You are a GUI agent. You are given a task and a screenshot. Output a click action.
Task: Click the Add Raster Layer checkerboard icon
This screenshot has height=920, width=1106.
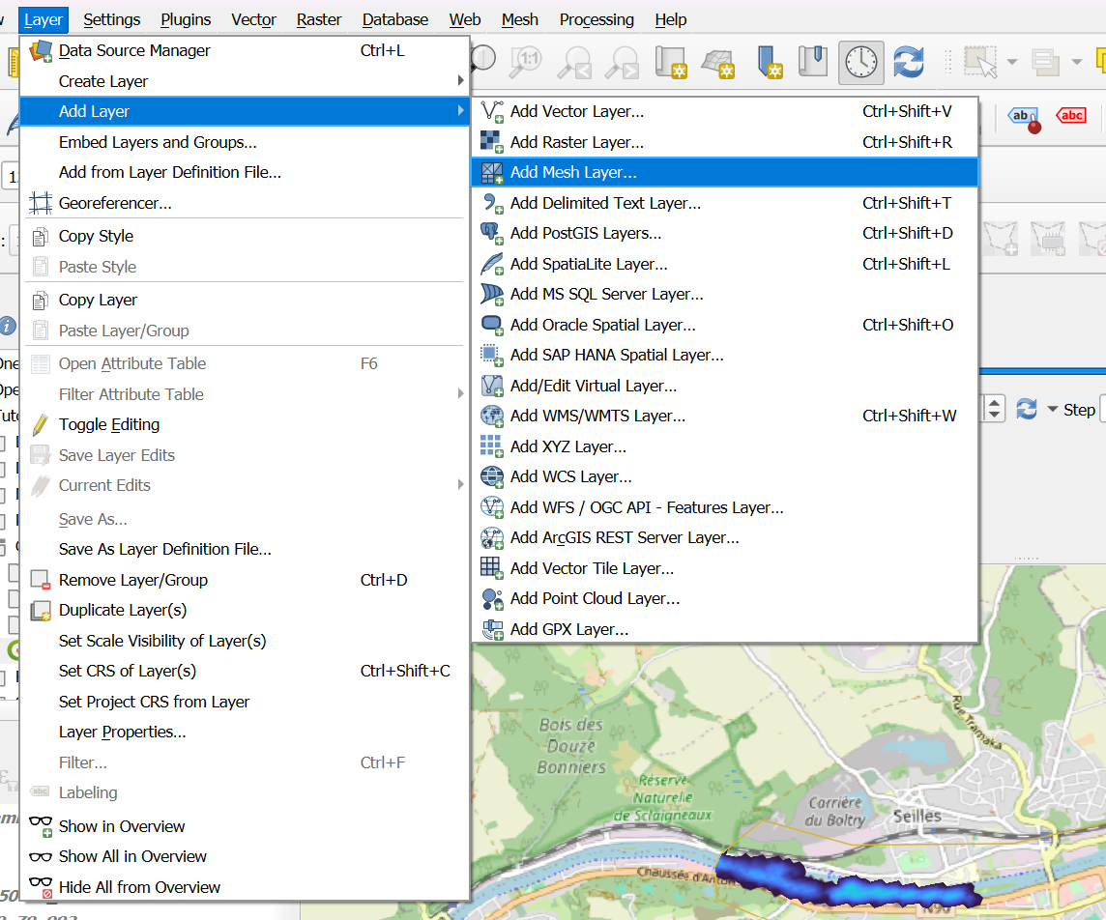(x=492, y=142)
